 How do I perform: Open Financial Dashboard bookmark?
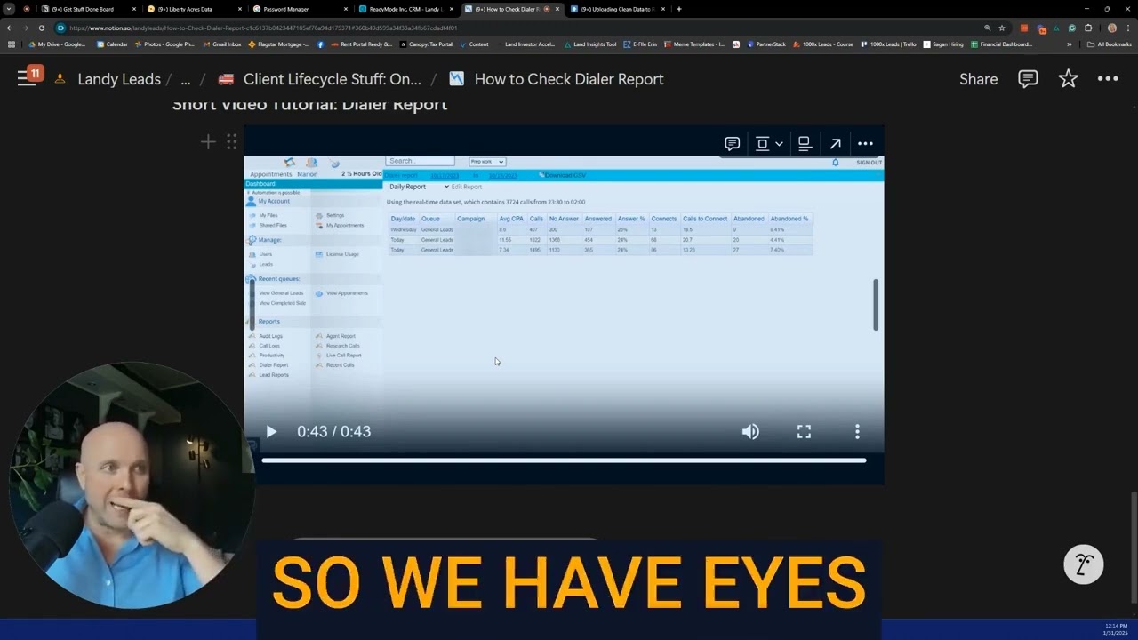pos(1001,44)
